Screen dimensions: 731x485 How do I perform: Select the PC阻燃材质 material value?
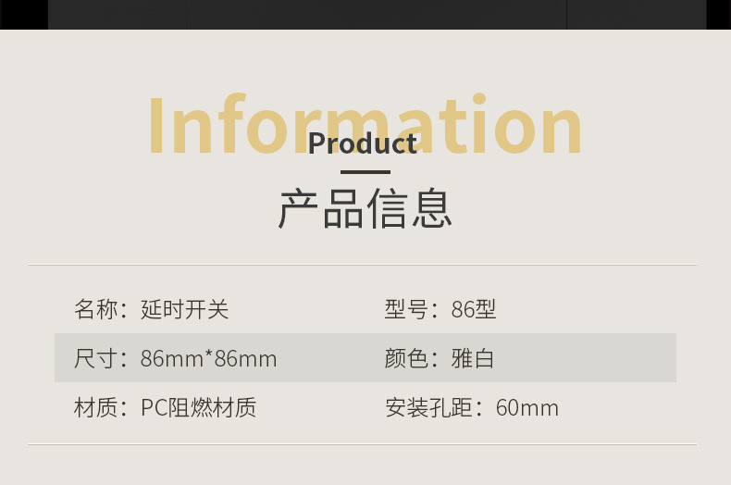pos(198,407)
